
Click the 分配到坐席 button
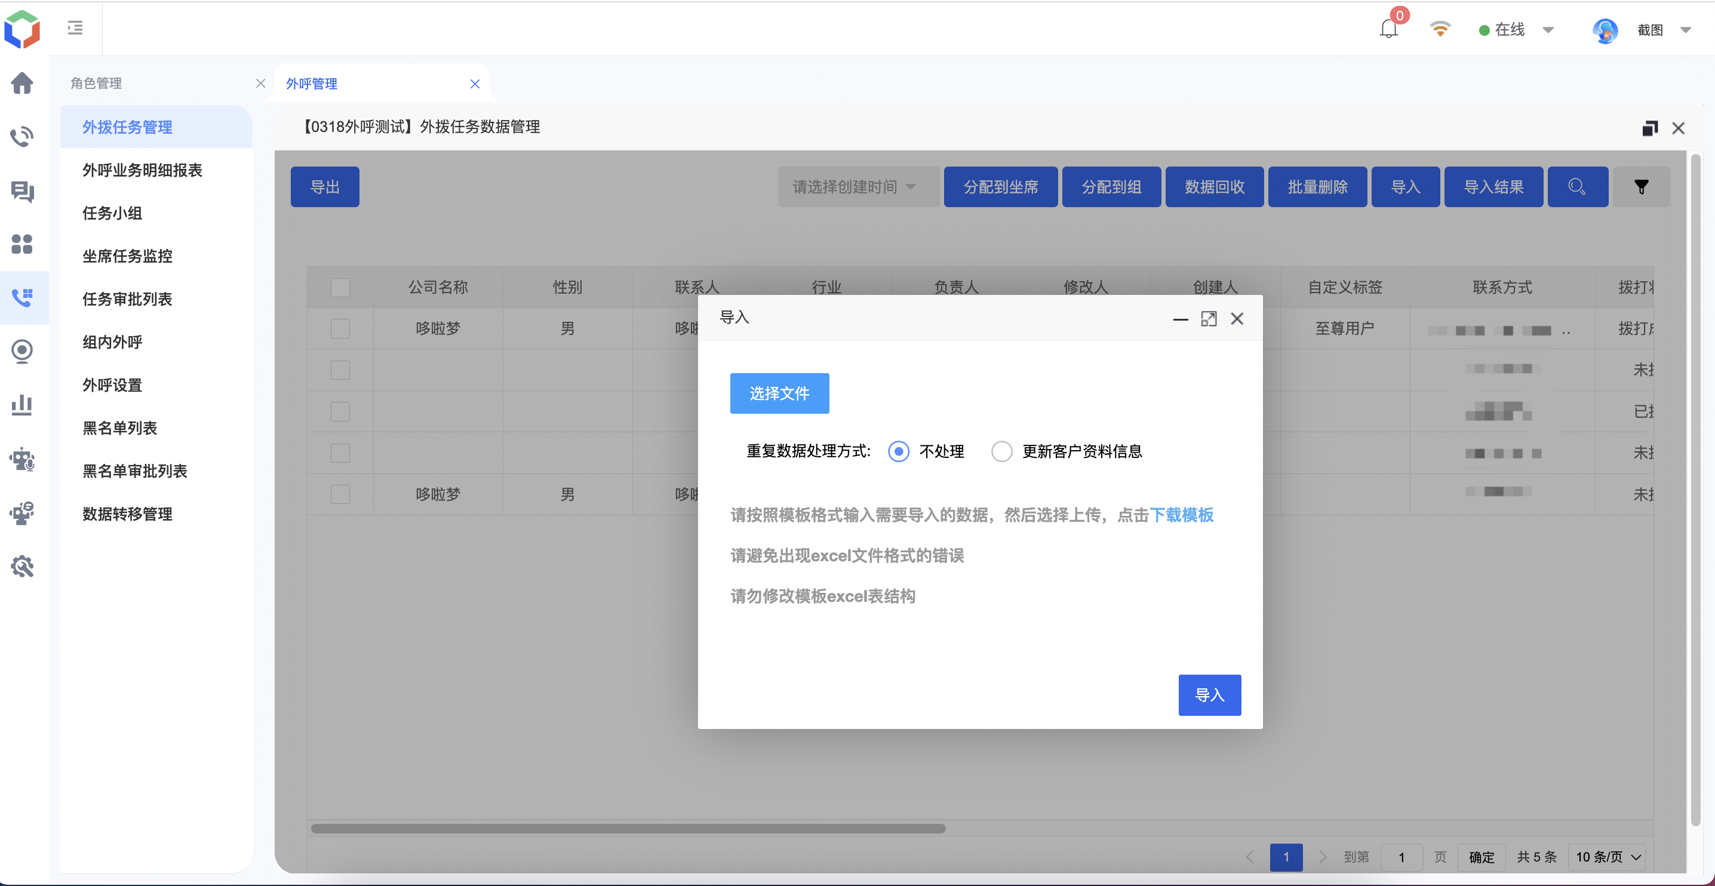[1001, 187]
